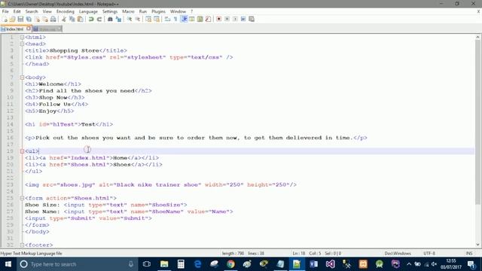Collapse the <ul> fold on line 18

[x=22, y=151]
